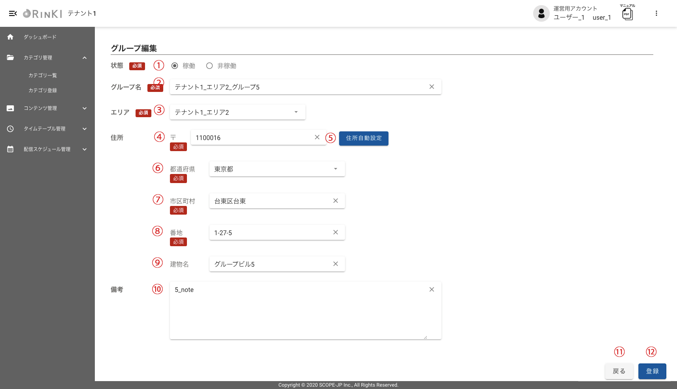The width and height of the screenshot is (677, 389).
Task: Select the 非稼働 radio button
Action: (209, 66)
